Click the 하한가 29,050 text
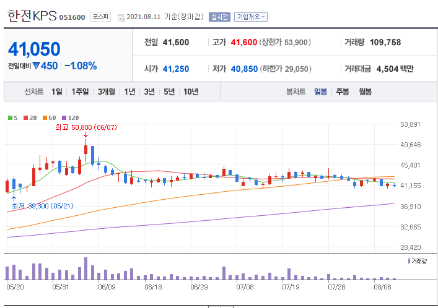The image size is (438, 308). 286,69
